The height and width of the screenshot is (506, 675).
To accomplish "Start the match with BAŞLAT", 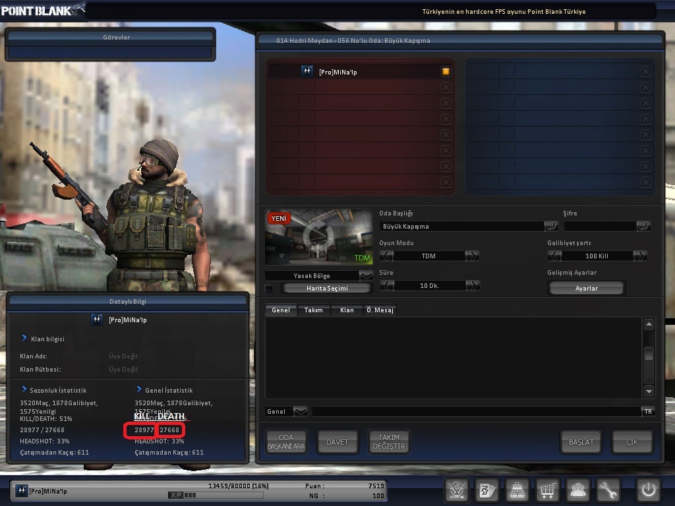I will pos(581,442).
